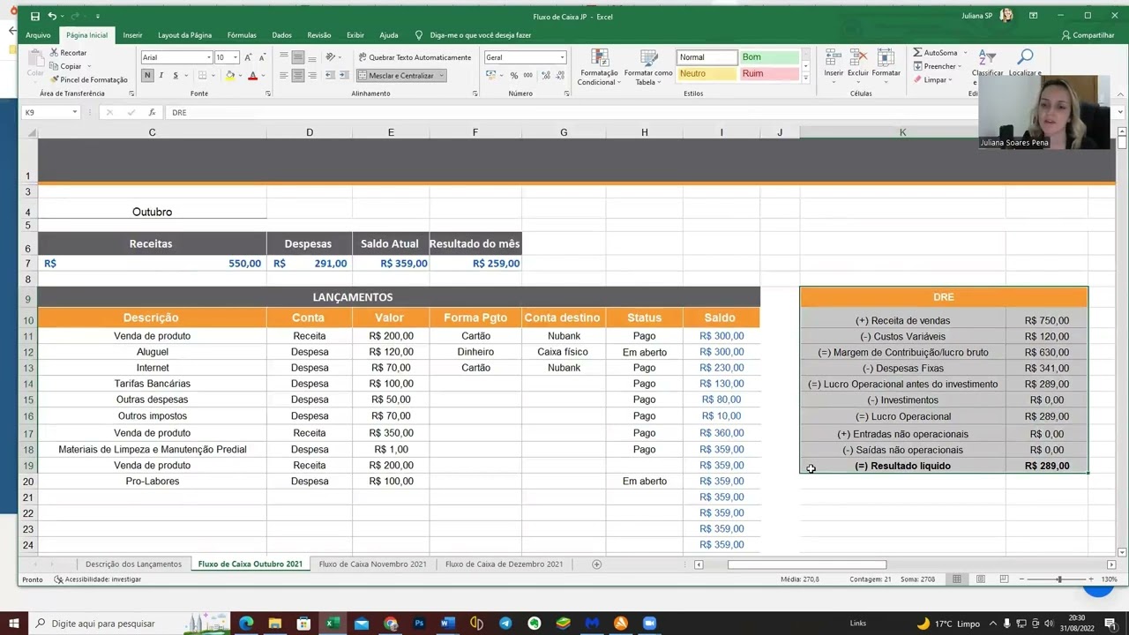Open Word from the Windows taskbar

447,624
